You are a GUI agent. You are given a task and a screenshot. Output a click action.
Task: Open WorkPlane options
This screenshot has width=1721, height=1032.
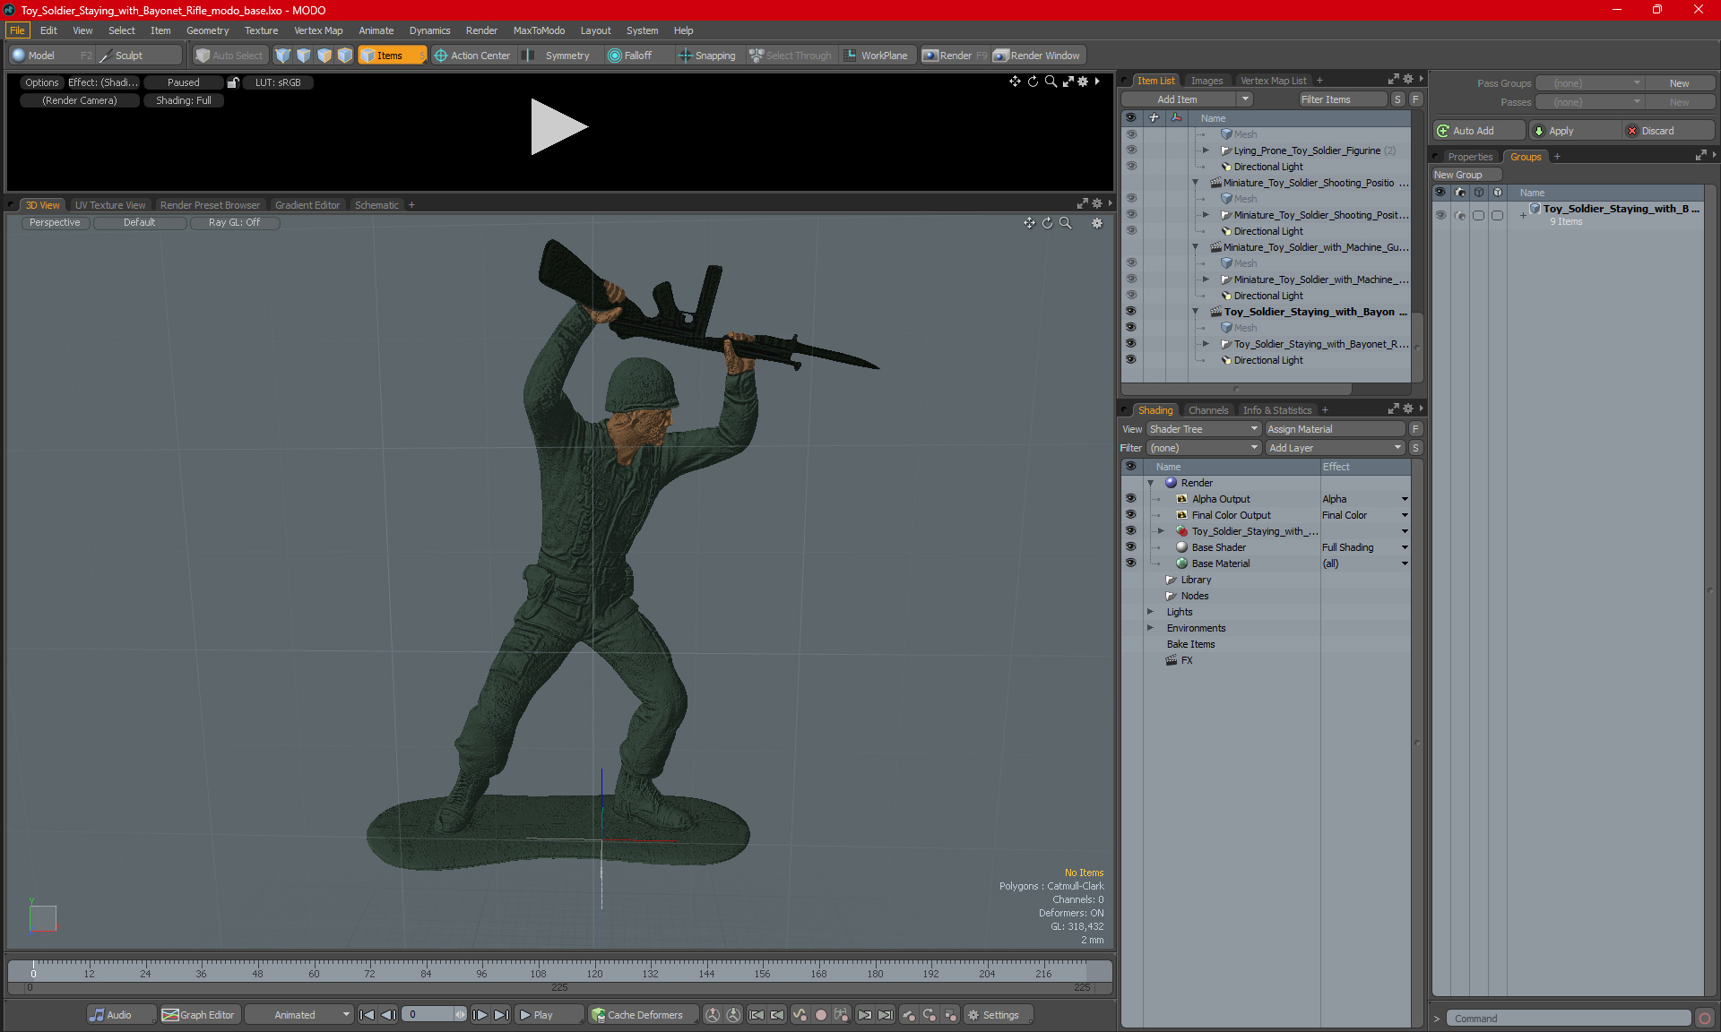pyautogui.click(x=876, y=56)
